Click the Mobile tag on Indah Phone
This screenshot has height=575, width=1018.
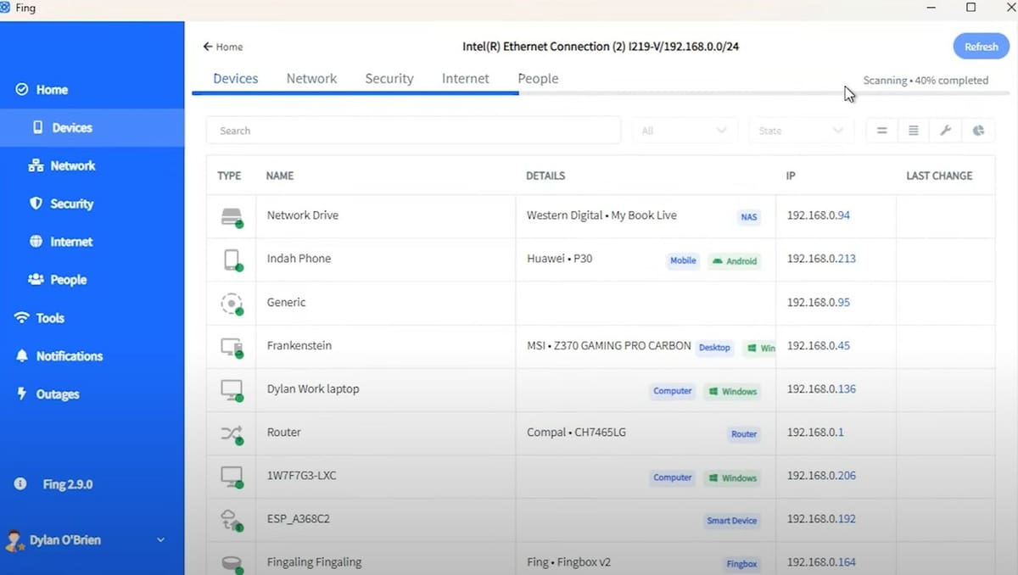pyautogui.click(x=683, y=260)
